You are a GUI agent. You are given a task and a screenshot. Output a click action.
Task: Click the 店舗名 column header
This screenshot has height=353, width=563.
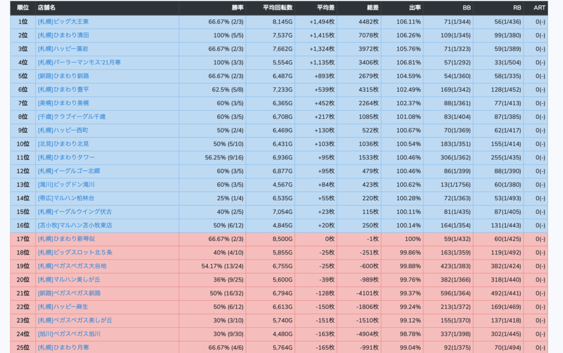coord(47,8)
